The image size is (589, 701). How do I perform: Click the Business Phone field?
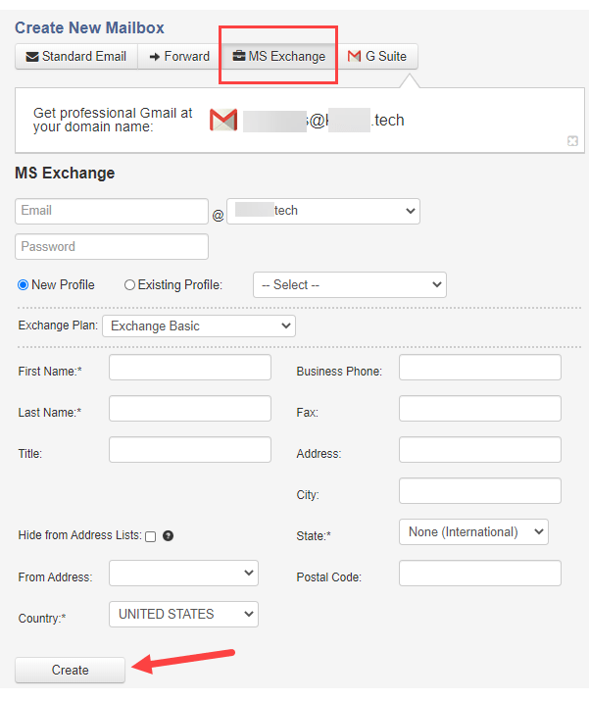480,368
